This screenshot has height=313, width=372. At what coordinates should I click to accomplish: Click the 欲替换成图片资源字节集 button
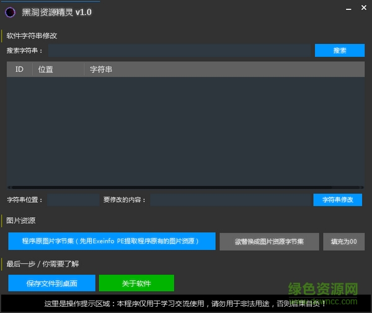(269, 241)
